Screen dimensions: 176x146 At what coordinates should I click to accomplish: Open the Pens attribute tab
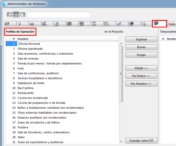(x=23, y=24)
